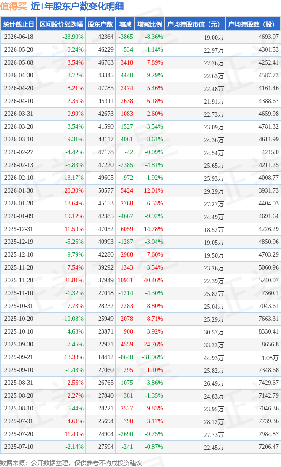
Task: Select the 2025-09-21 date row
Action: 140,357
